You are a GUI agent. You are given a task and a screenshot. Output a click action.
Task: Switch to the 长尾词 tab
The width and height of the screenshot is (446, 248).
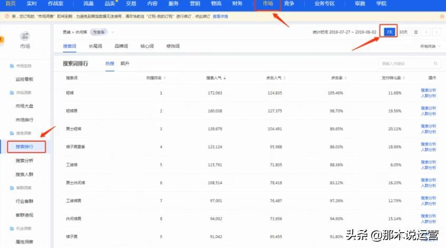tap(95, 46)
